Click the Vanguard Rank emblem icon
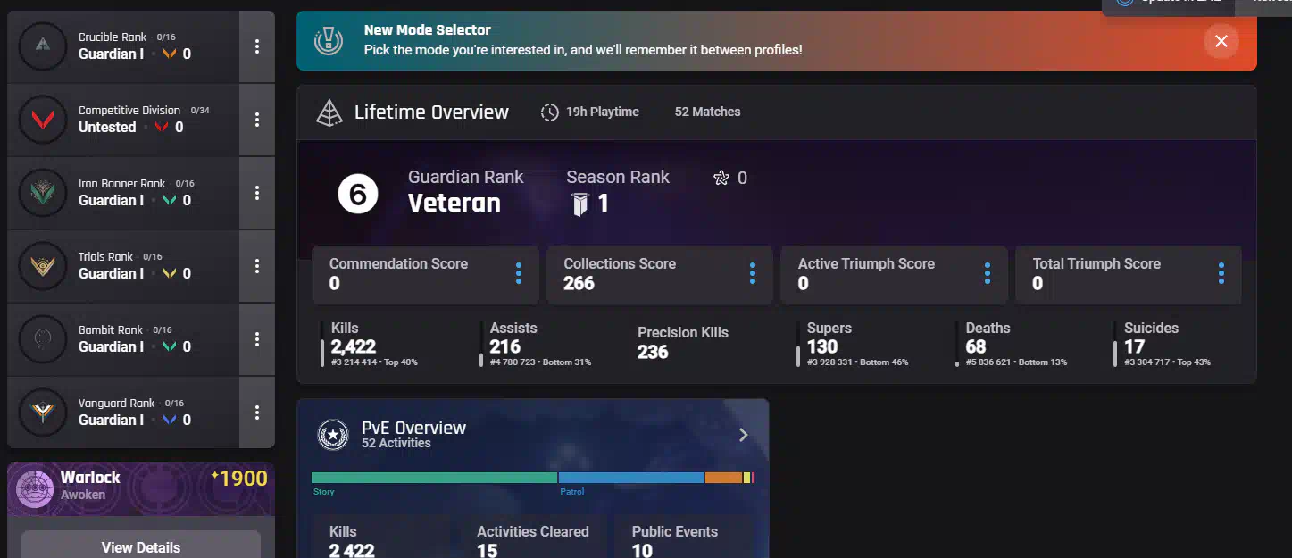 click(43, 412)
